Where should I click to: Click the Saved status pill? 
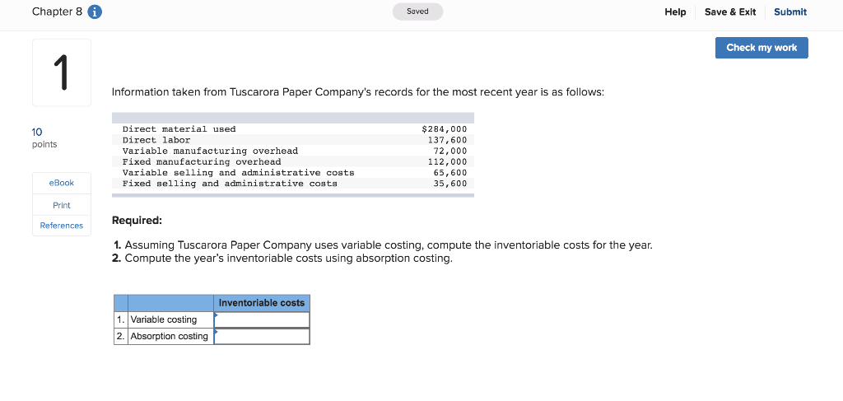tap(417, 12)
